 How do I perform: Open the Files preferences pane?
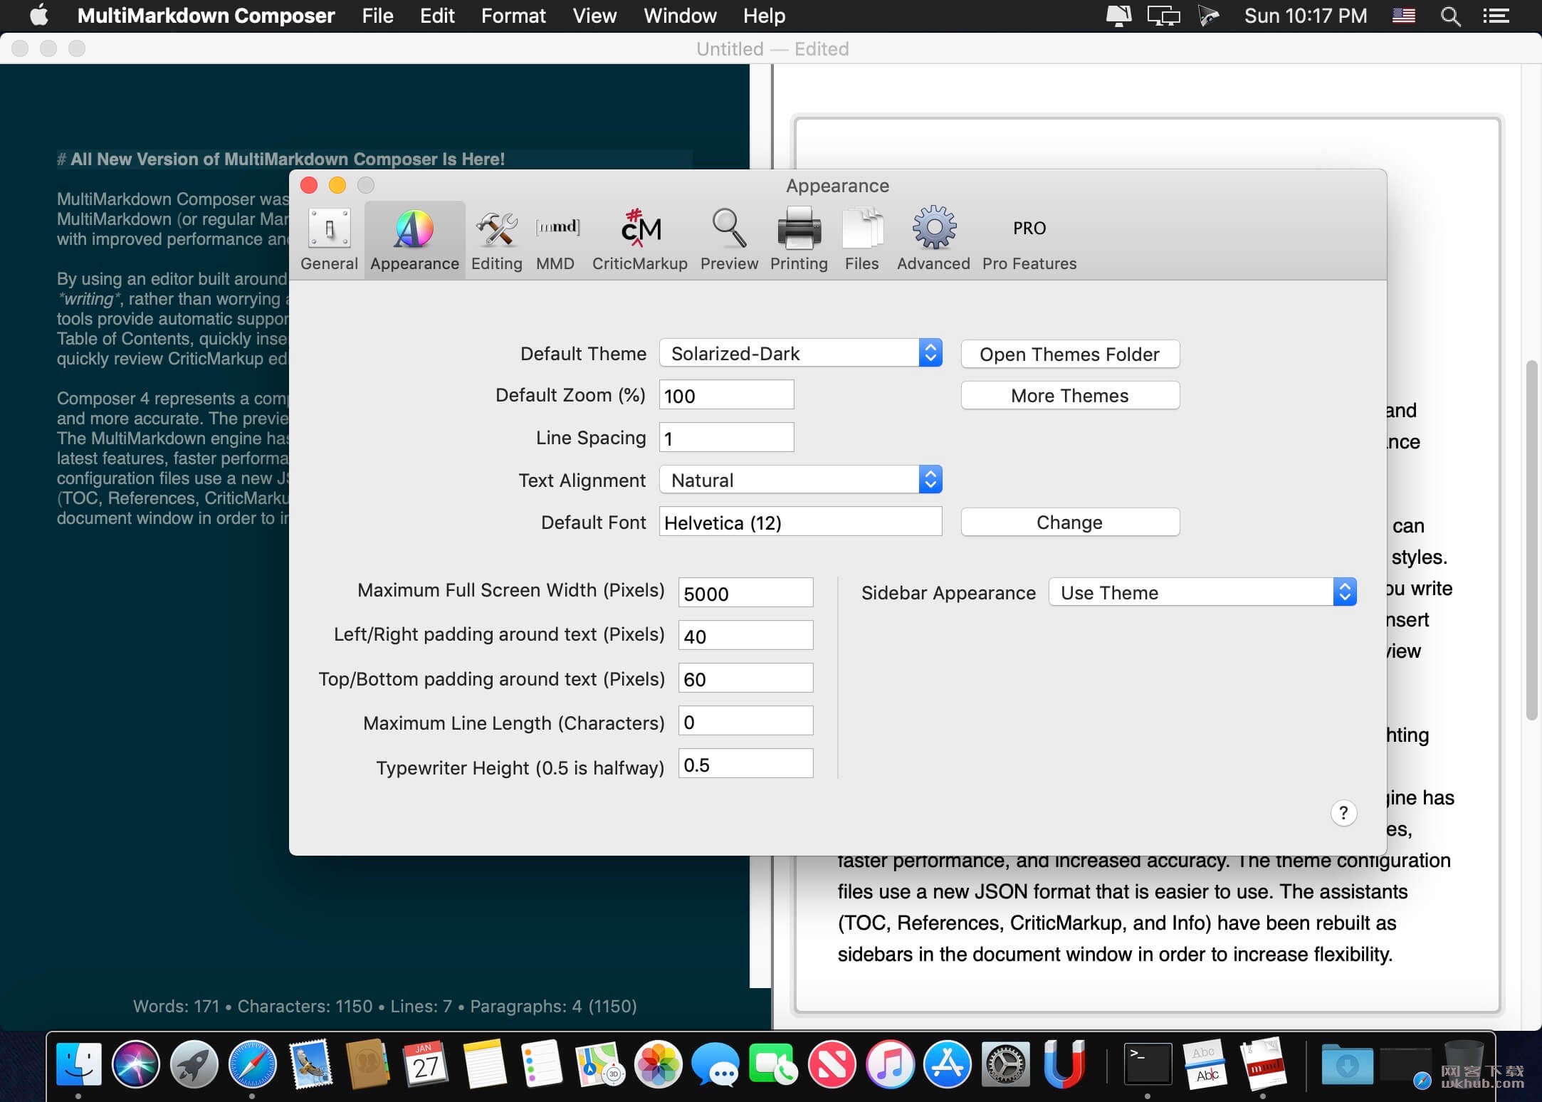click(x=861, y=240)
